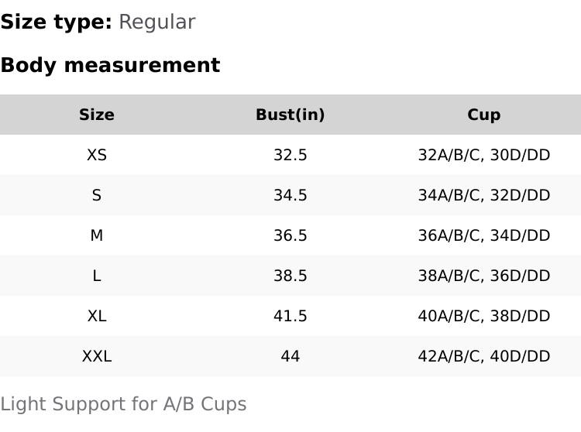Select the XS size row label
581x432 pixels.
(97, 155)
